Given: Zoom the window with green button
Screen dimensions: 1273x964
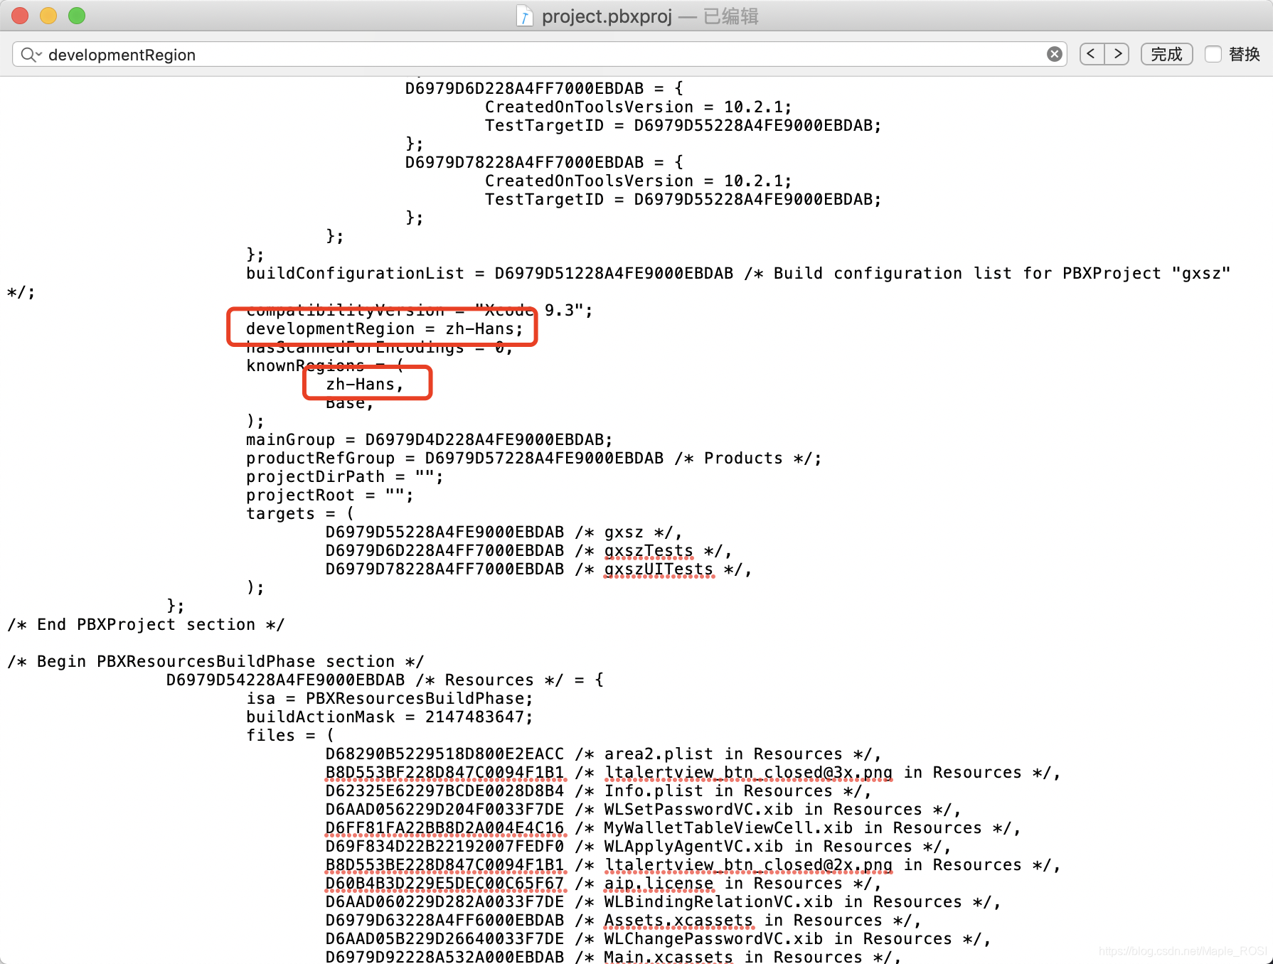Looking at the screenshot, I should point(77,16).
